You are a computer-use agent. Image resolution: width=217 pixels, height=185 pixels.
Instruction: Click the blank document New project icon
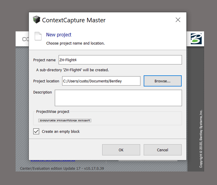(x=38, y=36)
